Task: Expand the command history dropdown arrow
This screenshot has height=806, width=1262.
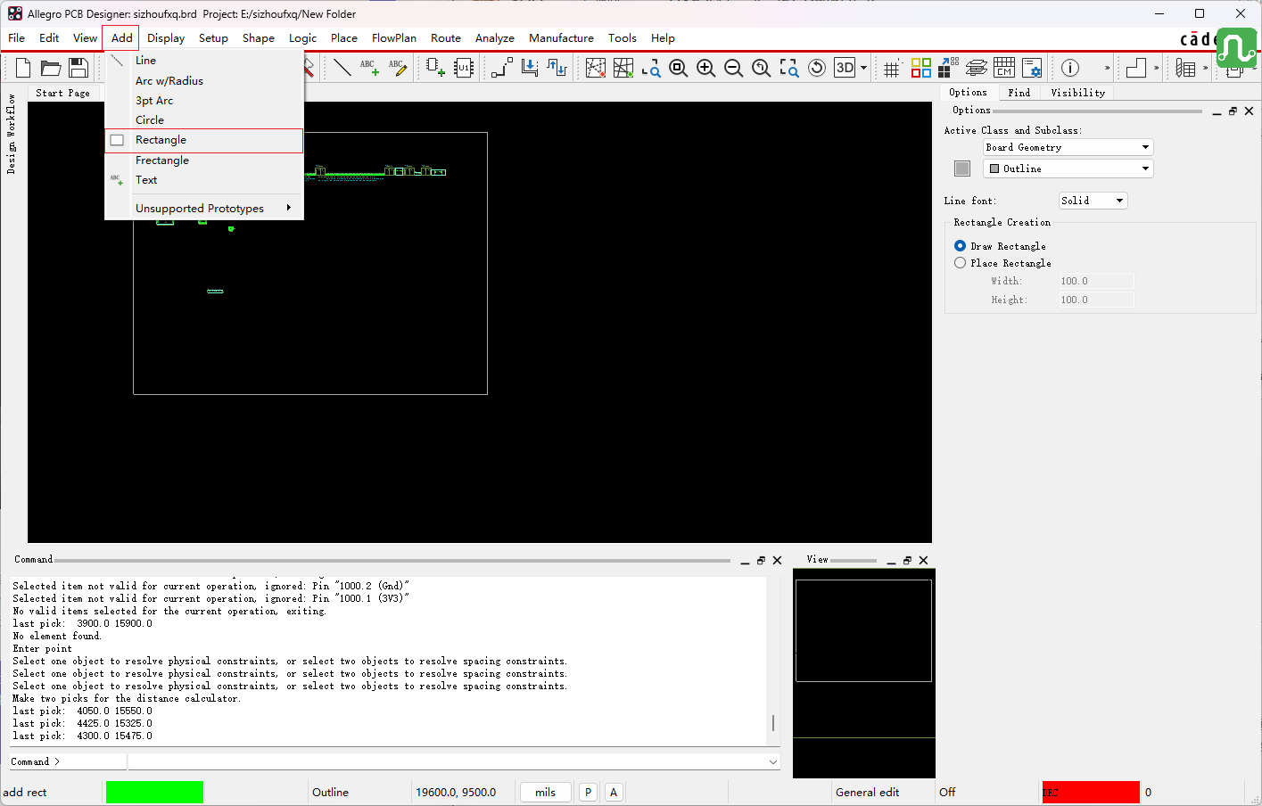Action: tap(772, 761)
